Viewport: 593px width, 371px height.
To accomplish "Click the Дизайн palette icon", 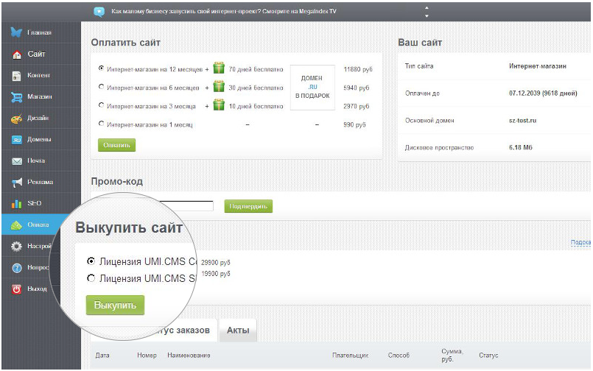I will (16, 119).
